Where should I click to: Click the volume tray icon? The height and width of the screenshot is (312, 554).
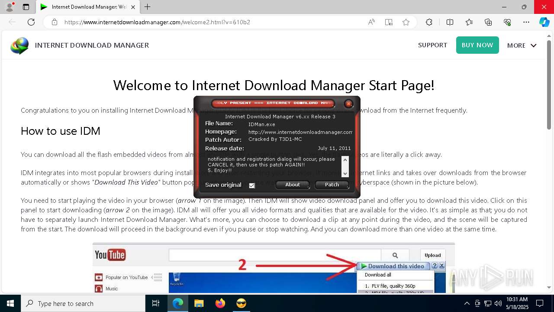coord(498,303)
